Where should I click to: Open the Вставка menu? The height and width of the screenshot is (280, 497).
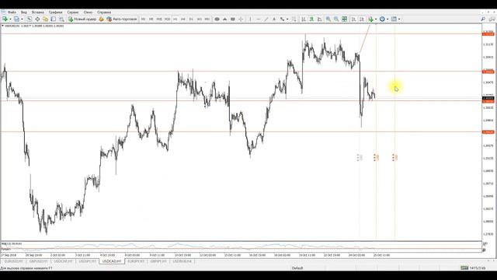38,12
